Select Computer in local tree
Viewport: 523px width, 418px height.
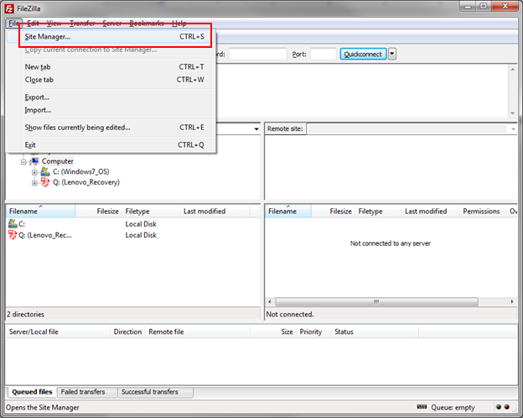[x=57, y=161]
